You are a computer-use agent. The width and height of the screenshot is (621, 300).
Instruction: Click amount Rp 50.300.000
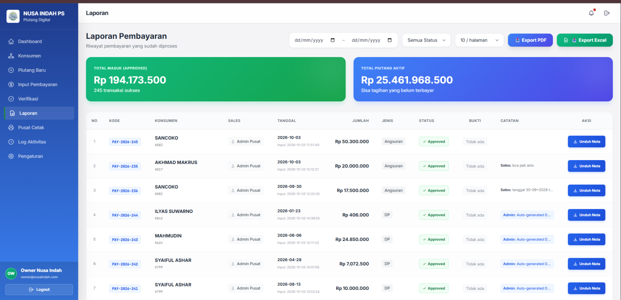352,141
